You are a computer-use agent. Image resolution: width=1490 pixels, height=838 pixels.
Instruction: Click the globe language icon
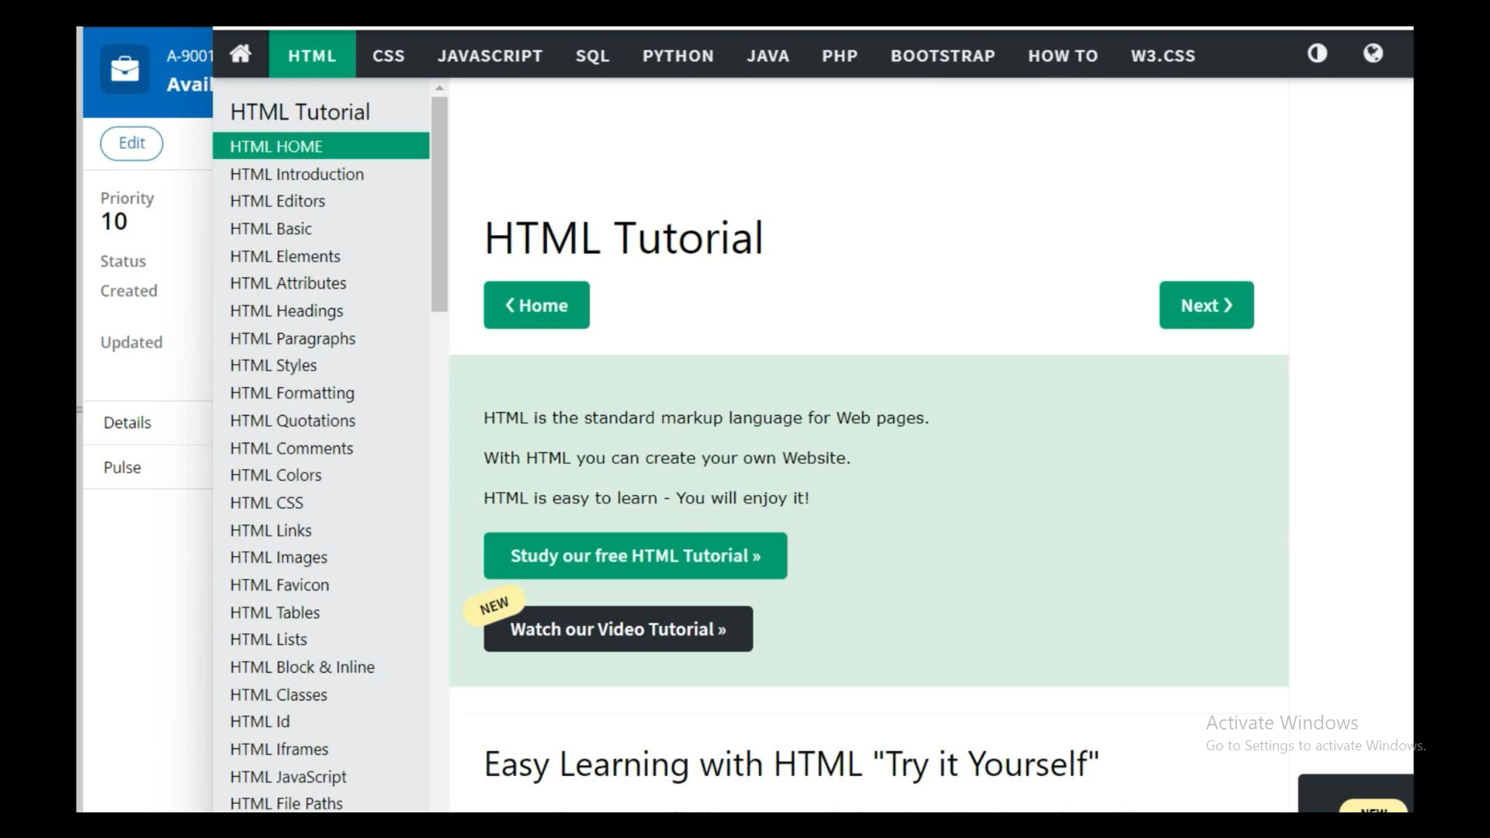coord(1373,54)
